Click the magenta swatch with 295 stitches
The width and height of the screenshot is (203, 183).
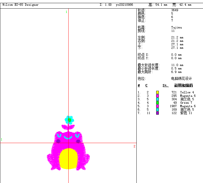[x=157, y=96]
